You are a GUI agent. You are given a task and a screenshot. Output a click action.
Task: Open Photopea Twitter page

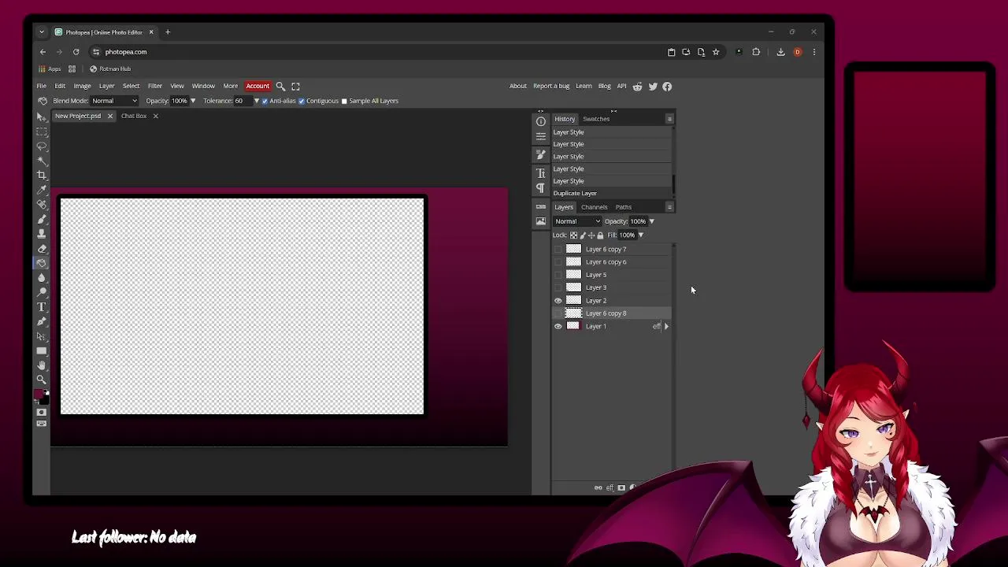pos(653,87)
